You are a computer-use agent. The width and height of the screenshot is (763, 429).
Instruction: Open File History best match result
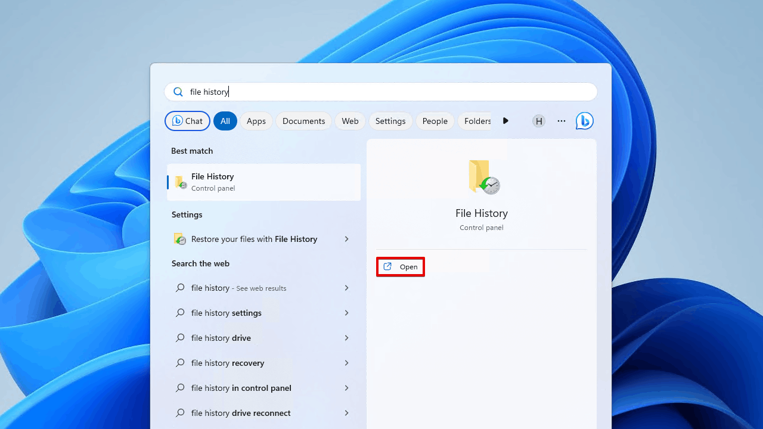[x=264, y=182]
